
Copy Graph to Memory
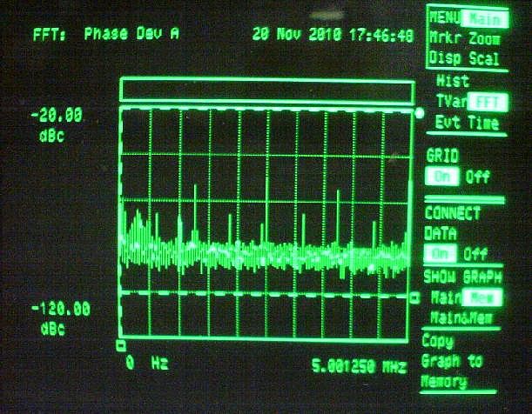pyautogui.click(x=452, y=361)
